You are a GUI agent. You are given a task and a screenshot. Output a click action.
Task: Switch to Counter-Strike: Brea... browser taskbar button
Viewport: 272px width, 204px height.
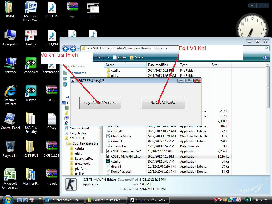pos(64,200)
